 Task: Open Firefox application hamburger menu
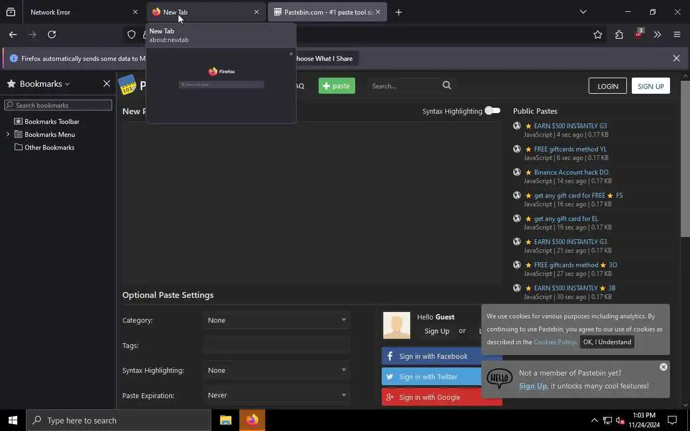coord(677,34)
